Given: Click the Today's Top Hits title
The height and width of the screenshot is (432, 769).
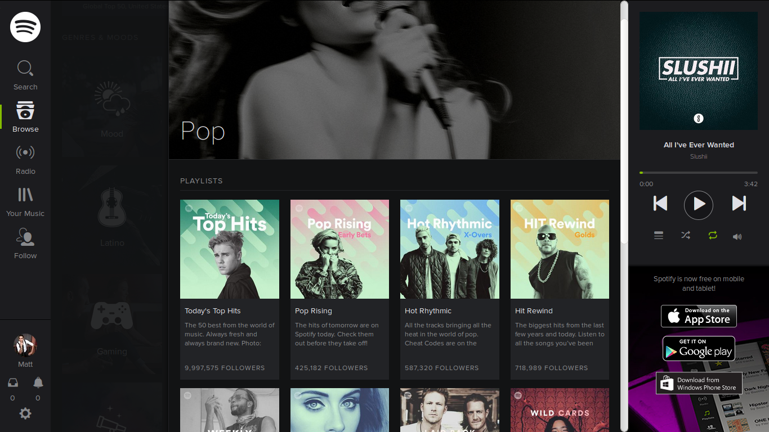Looking at the screenshot, I should click(x=212, y=310).
